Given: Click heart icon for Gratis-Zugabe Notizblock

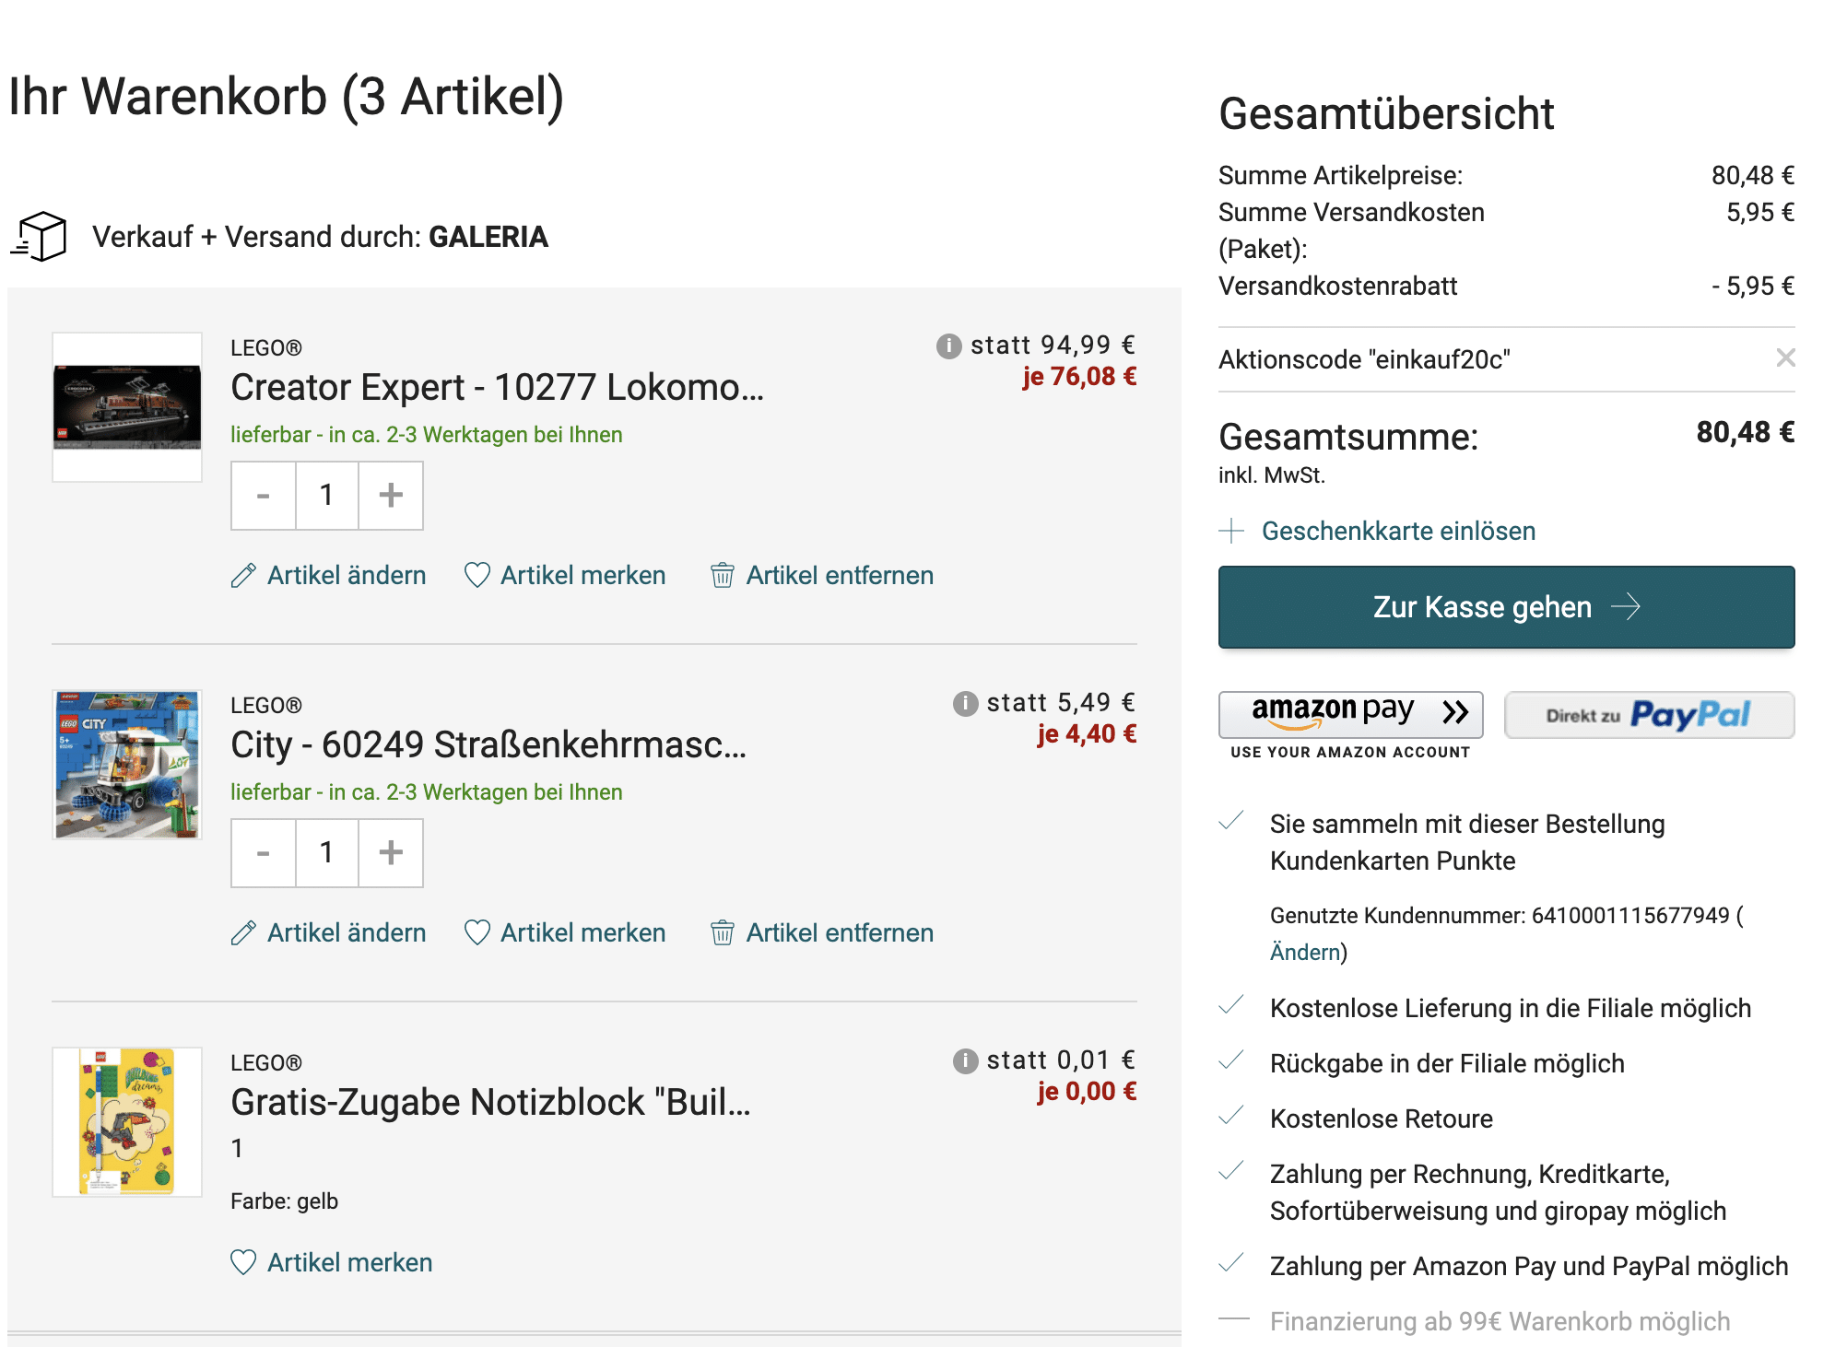Looking at the screenshot, I should click(x=243, y=1262).
